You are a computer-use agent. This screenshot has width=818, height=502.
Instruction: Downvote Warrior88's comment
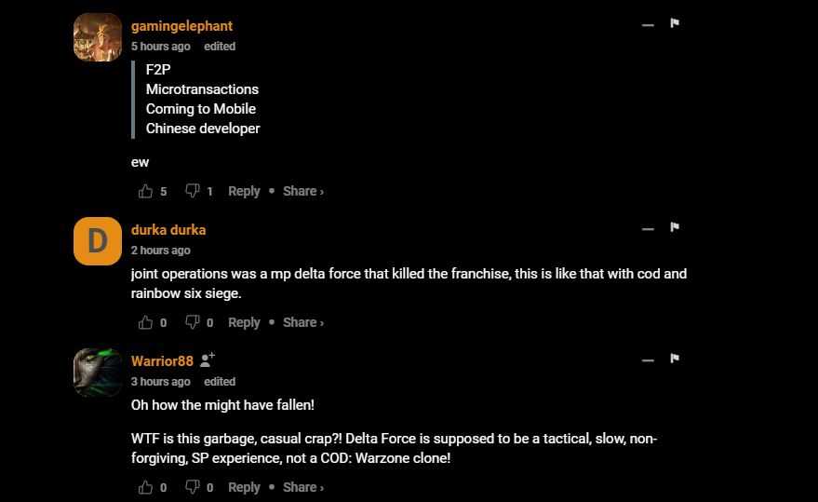point(193,487)
